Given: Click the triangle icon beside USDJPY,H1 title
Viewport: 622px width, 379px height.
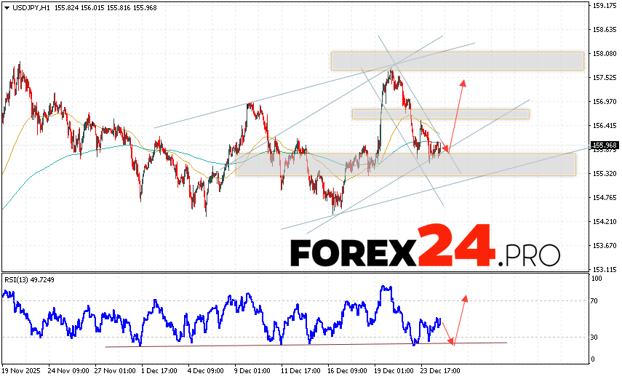Looking at the screenshot, I should click(6, 6).
